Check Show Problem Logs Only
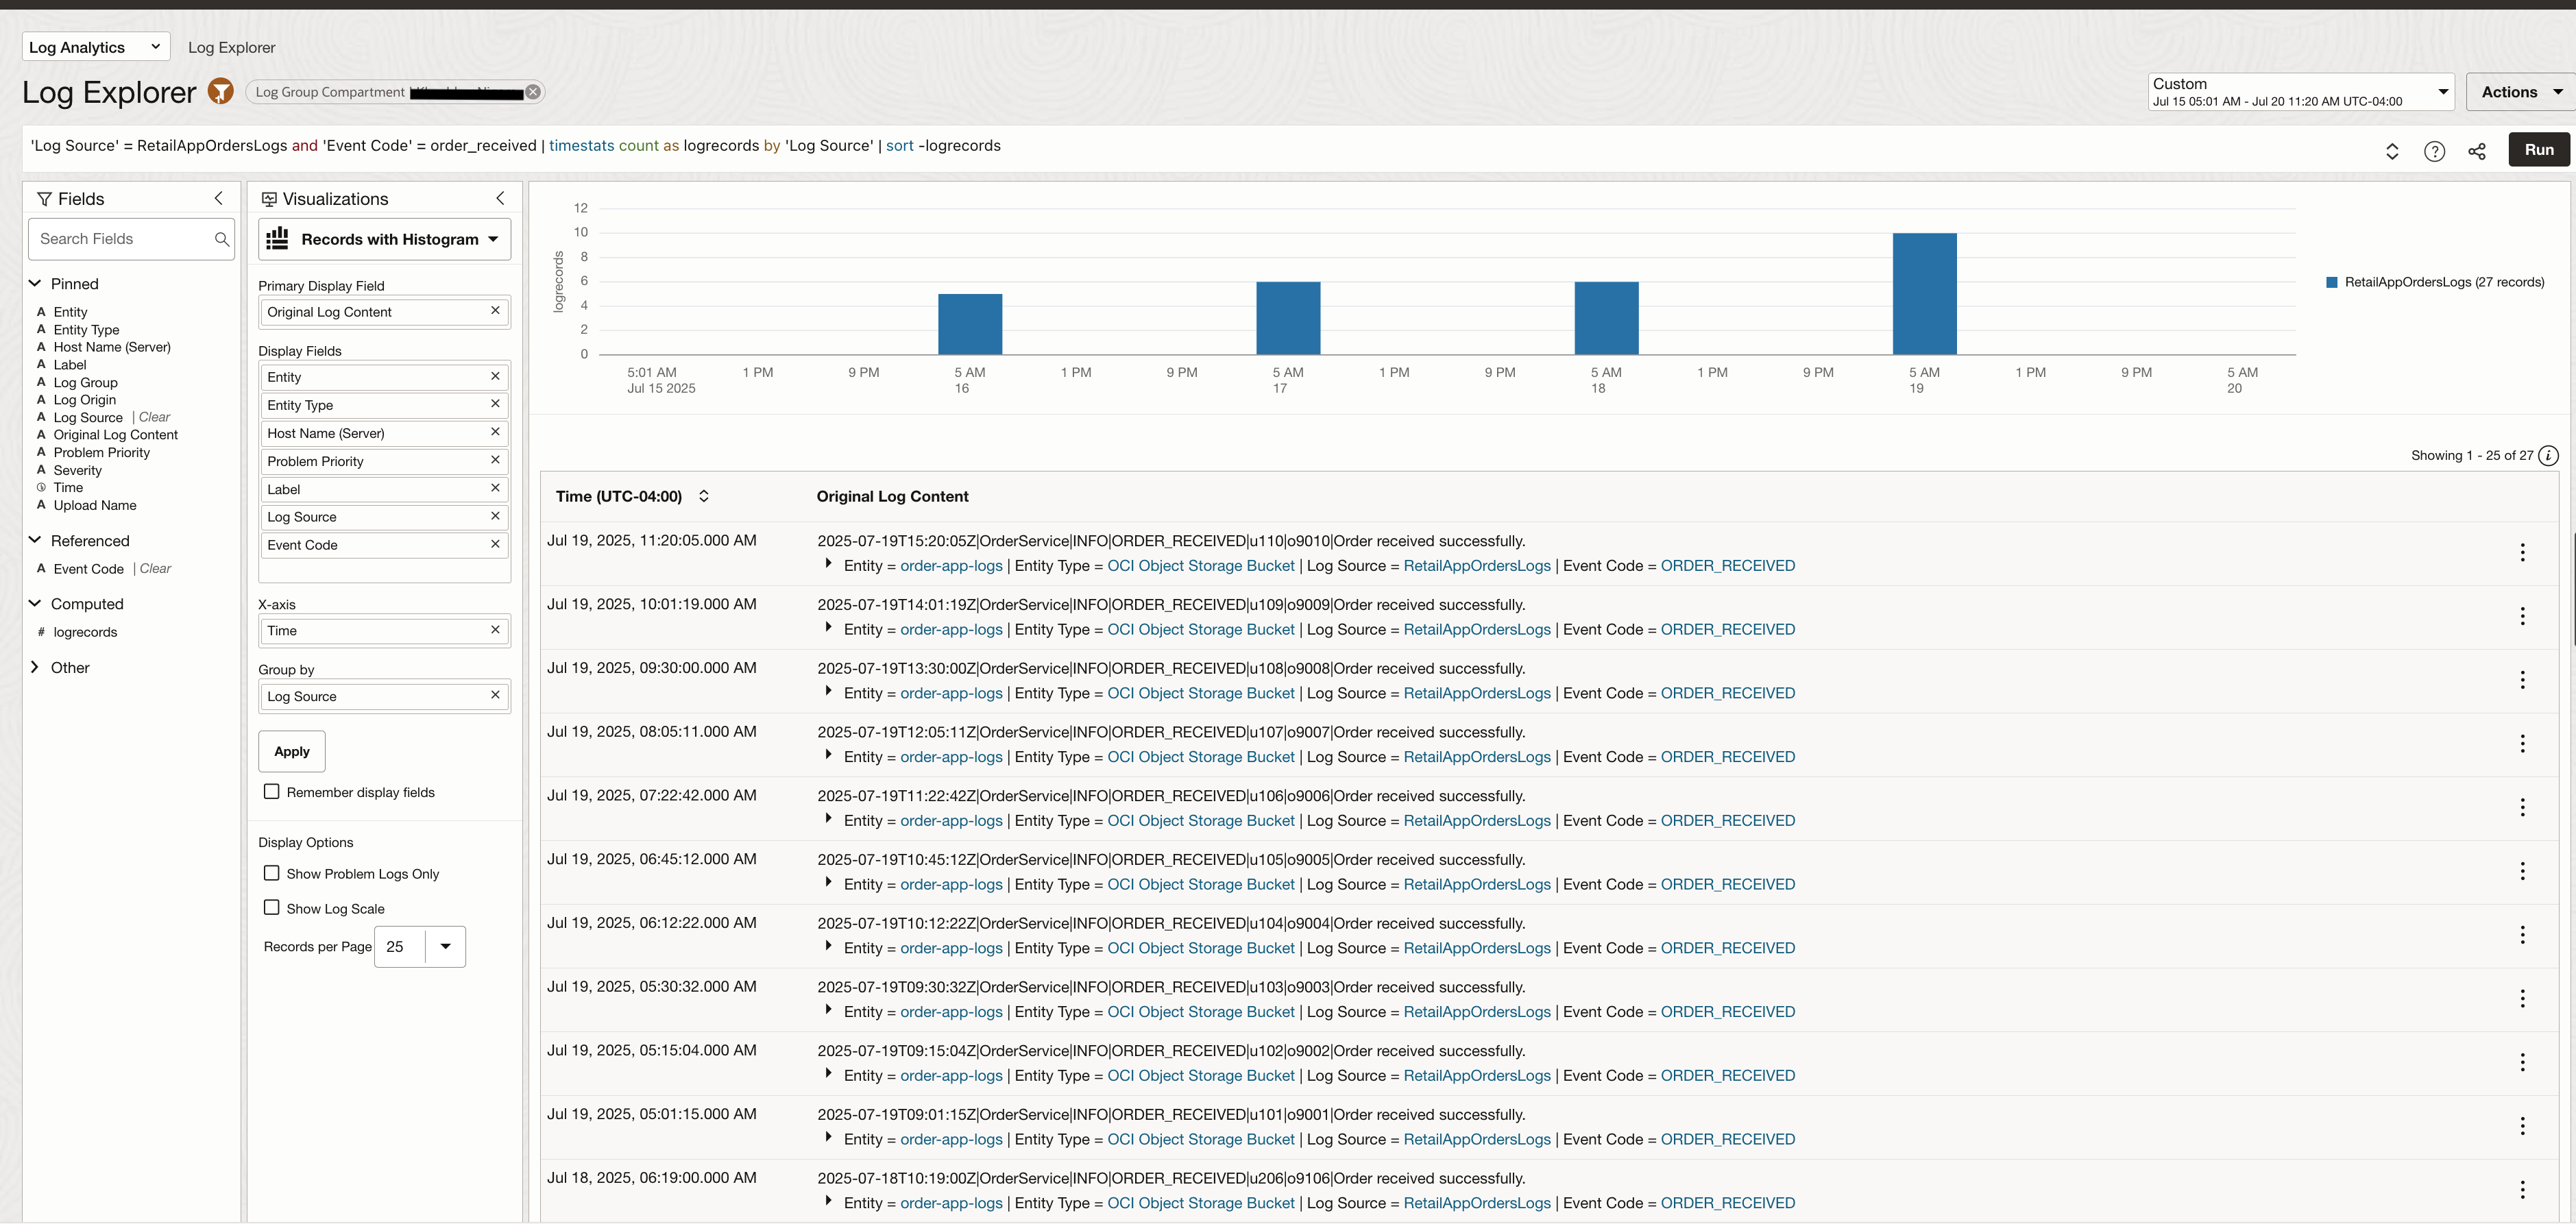2576x1224 pixels. pyautogui.click(x=271, y=872)
